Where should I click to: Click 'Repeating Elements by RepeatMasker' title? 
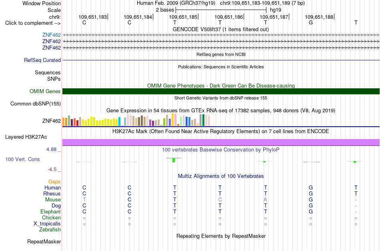pos(221,236)
